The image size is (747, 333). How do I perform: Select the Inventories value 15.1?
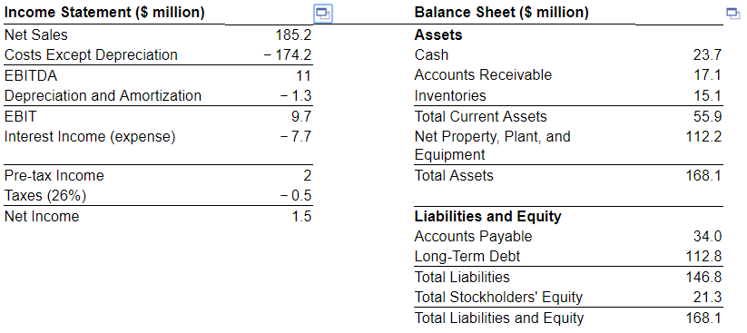pos(707,96)
